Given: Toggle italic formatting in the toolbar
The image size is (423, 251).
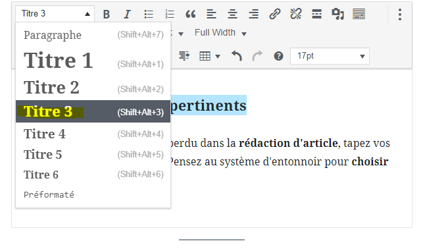Looking at the screenshot, I should click(x=128, y=14).
